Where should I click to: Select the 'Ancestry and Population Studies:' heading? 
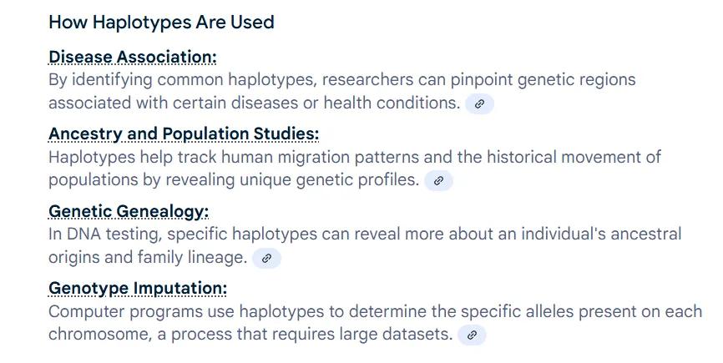coord(184,134)
